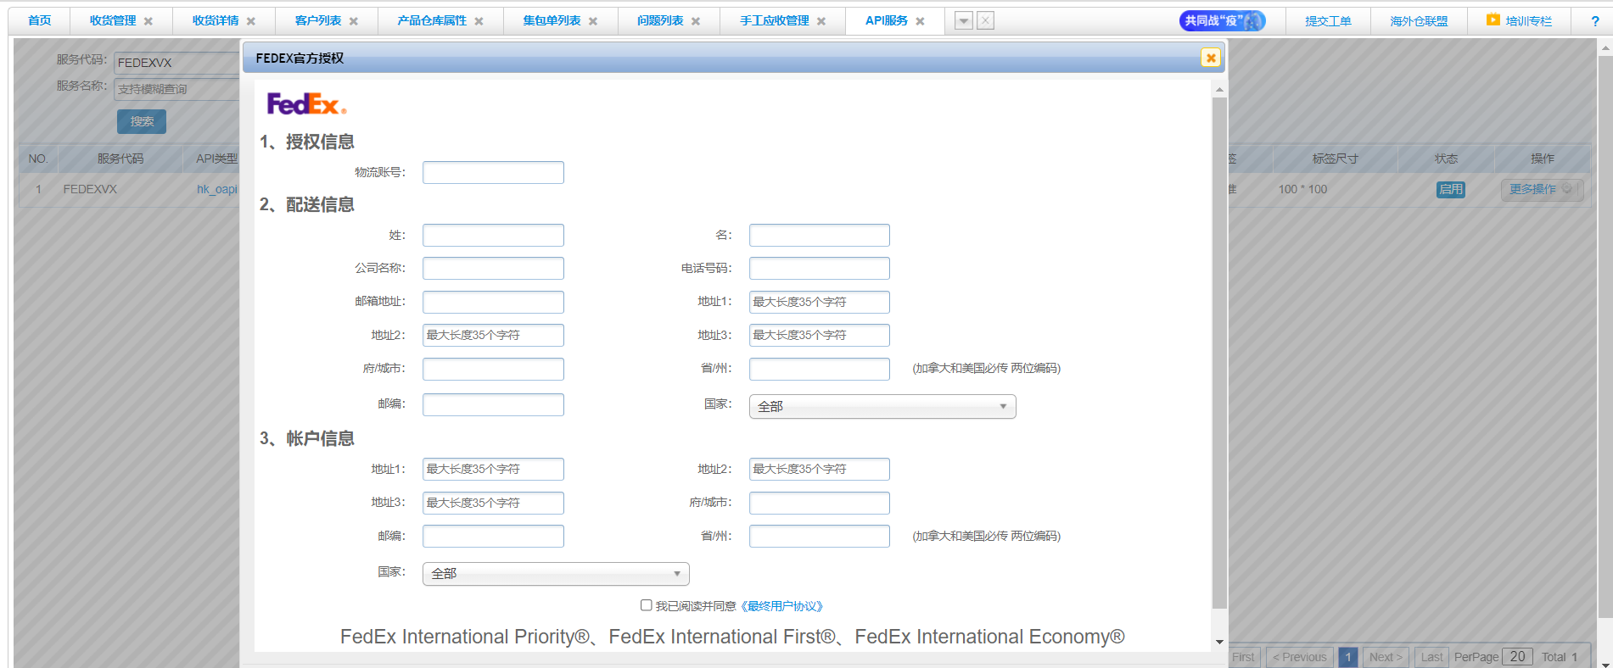Viewport: 1613px width, 668px height.
Task: Click the 提交工单 link in the top bar
Action: 1327,21
